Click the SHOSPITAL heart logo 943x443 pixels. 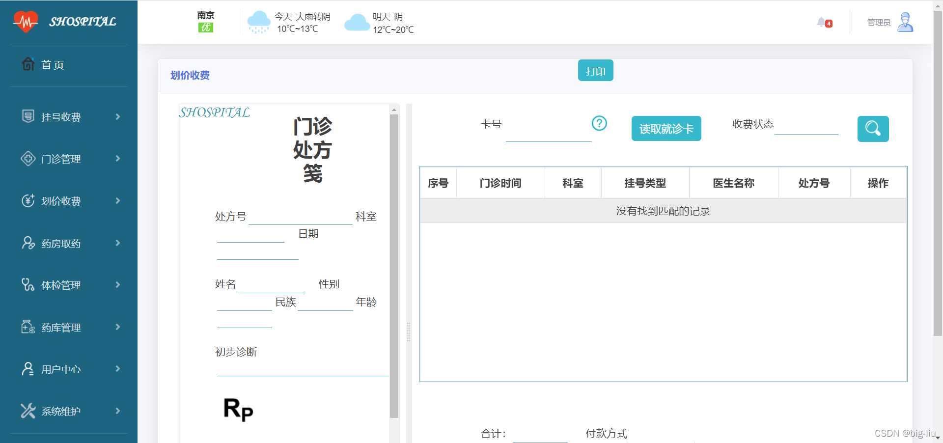pyautogui.click(x=26, y=22)
